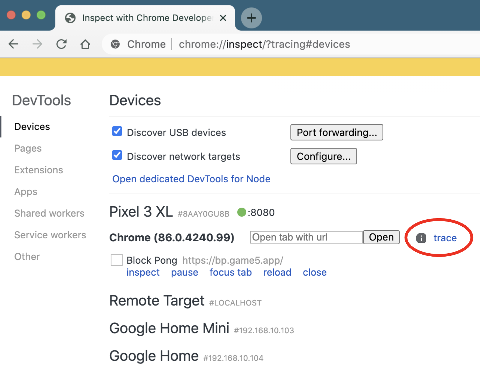Click the #192.168.10.104 address text

click(x=233, y=358)
